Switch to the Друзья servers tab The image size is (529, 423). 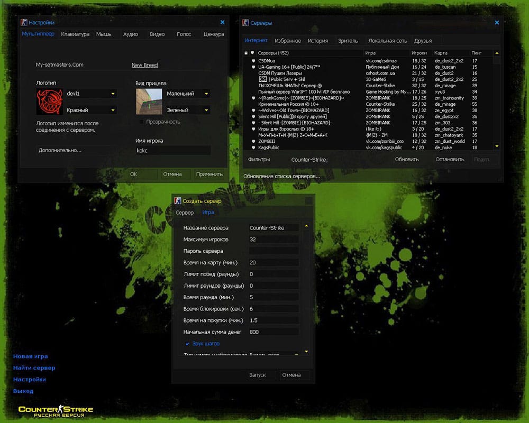[423, 41]
